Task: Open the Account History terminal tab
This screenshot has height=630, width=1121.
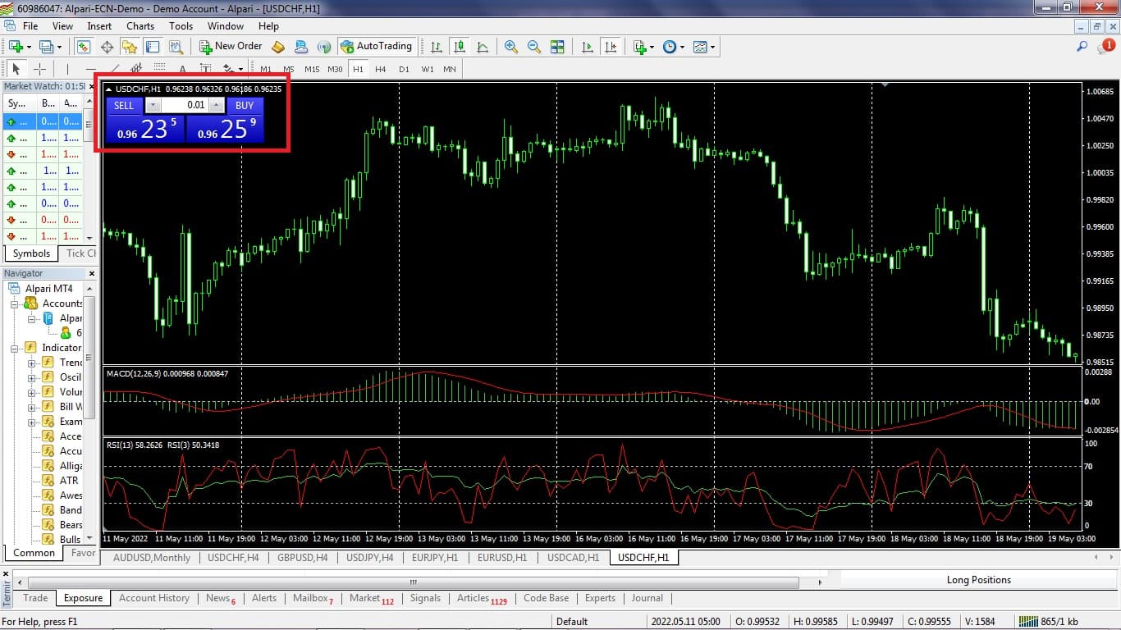Action: (154, 598)
